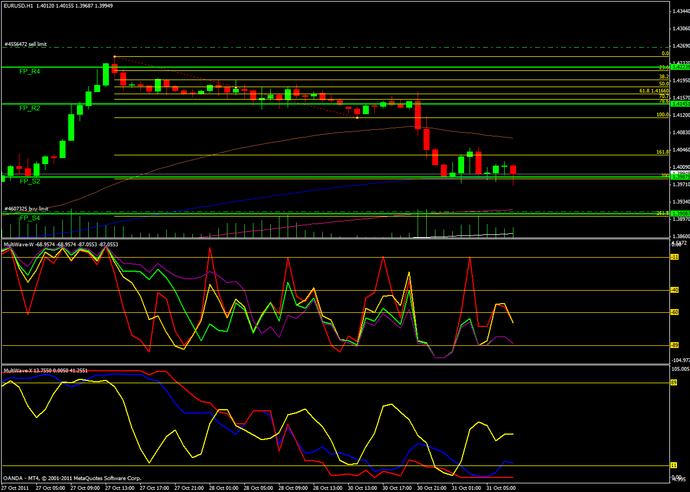
Task: Click the Fibonacci 38.2 level label
Action: click(664, 77)
